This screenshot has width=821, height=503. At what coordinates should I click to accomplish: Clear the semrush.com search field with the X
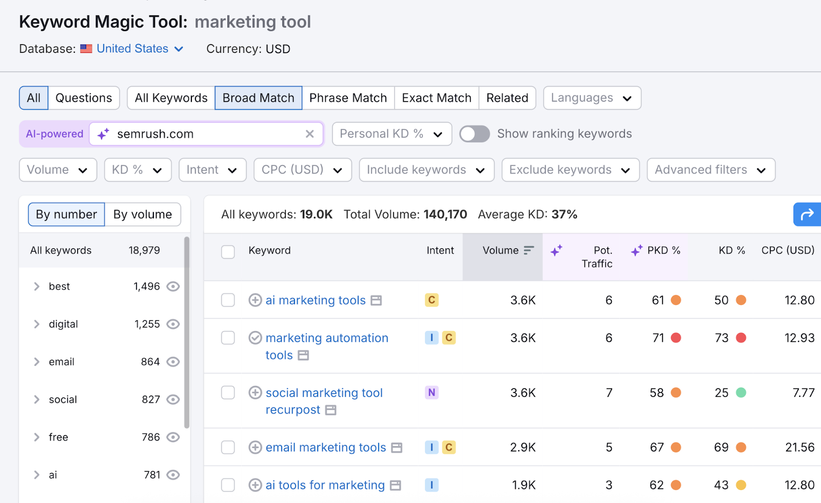[310, 133]
